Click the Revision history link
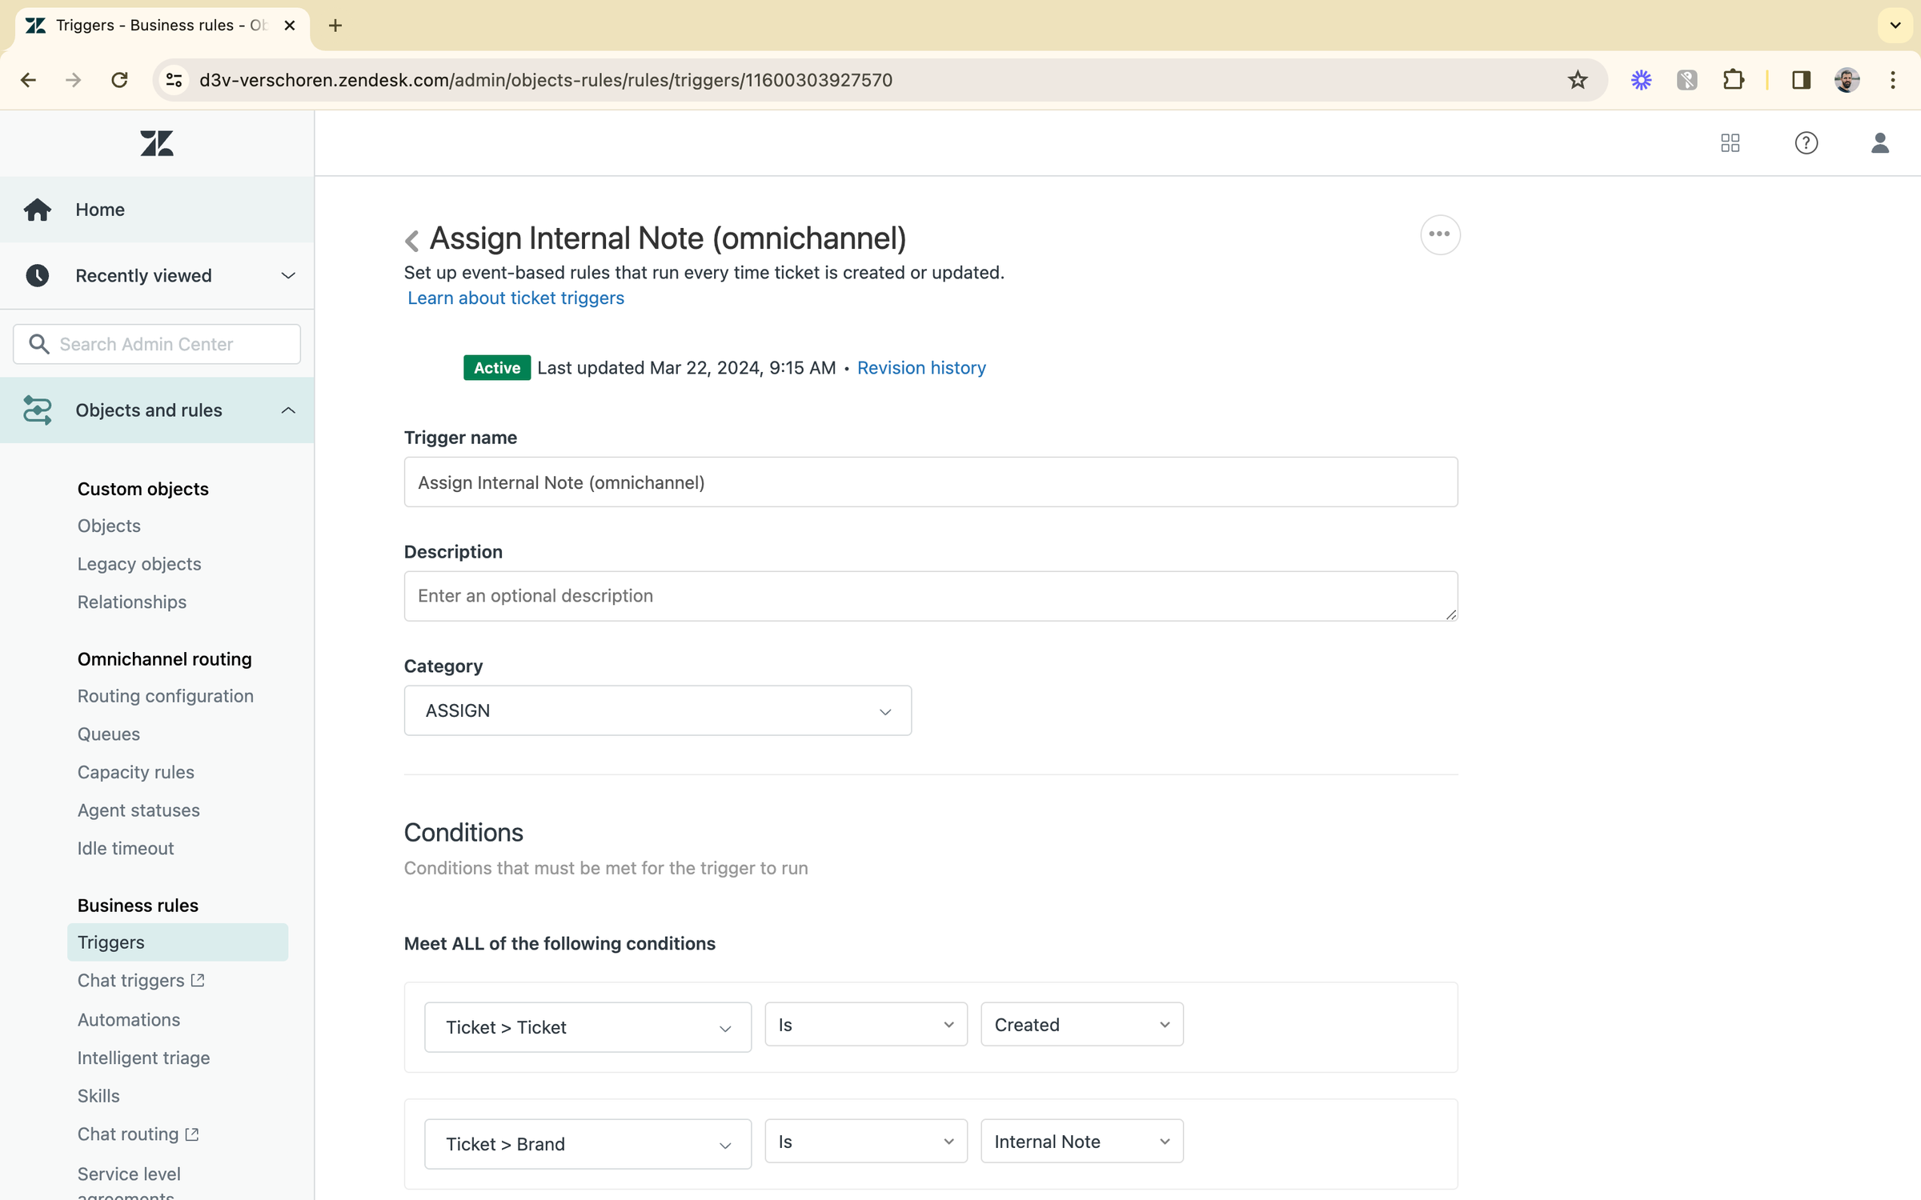 (921, 367)
